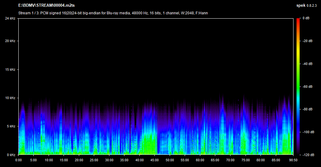Click the red top of the dB color bar
Screen dimensions: 321x167
[x=298, y=20]
